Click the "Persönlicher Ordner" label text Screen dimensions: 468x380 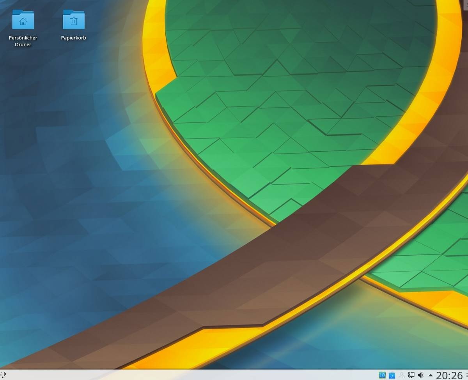point(23,41)
